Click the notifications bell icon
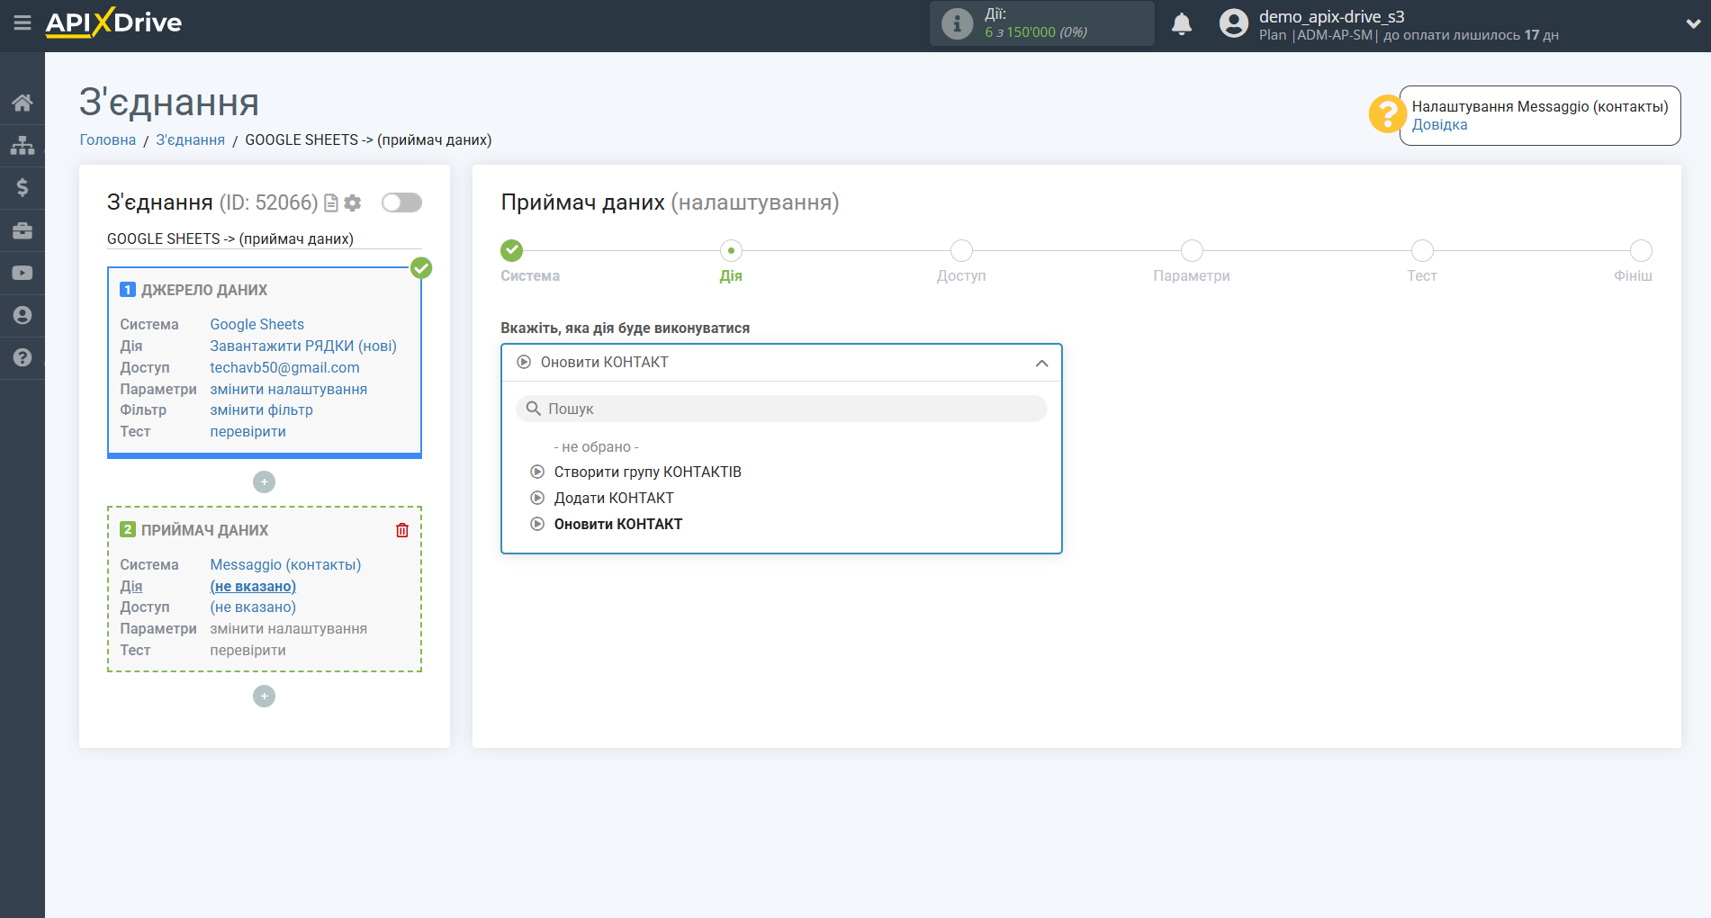Screen dimensions: 1711x918 click(1182, 24)
